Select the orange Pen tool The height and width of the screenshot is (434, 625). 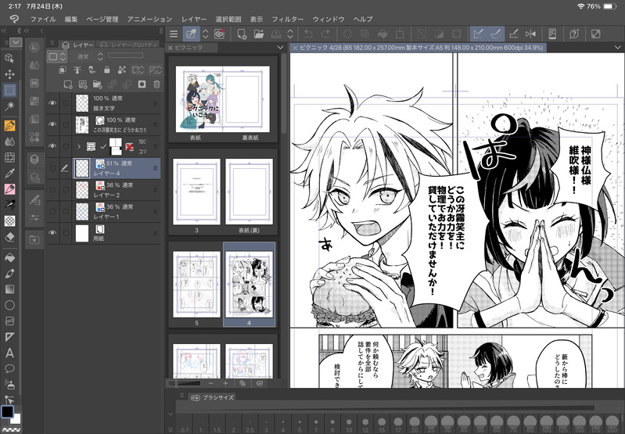click(9, 126)
